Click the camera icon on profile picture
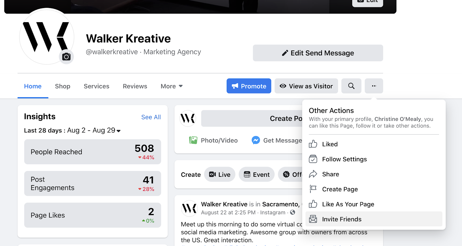 [66, 57]
